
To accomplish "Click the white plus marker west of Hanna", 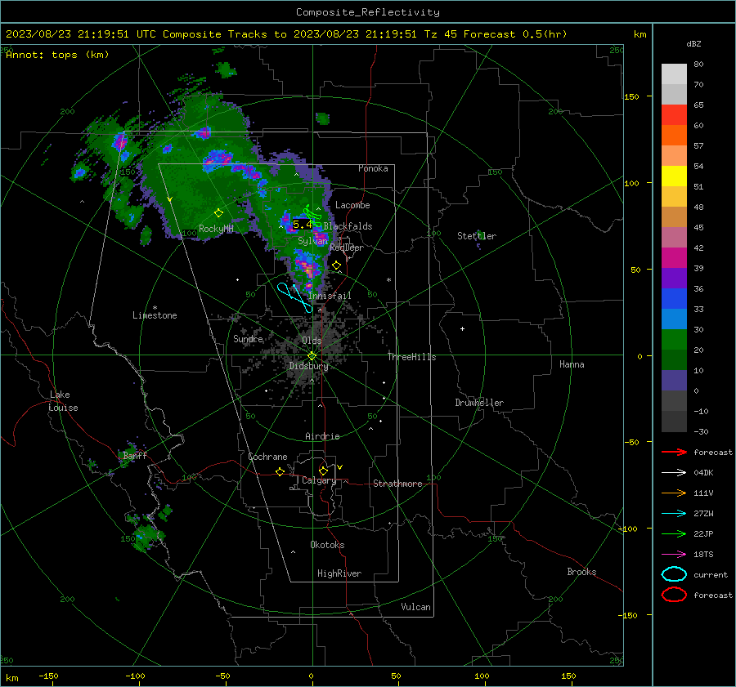I will [462, 328].
